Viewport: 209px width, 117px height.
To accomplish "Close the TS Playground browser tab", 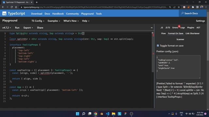I will (x=32, y=2).
